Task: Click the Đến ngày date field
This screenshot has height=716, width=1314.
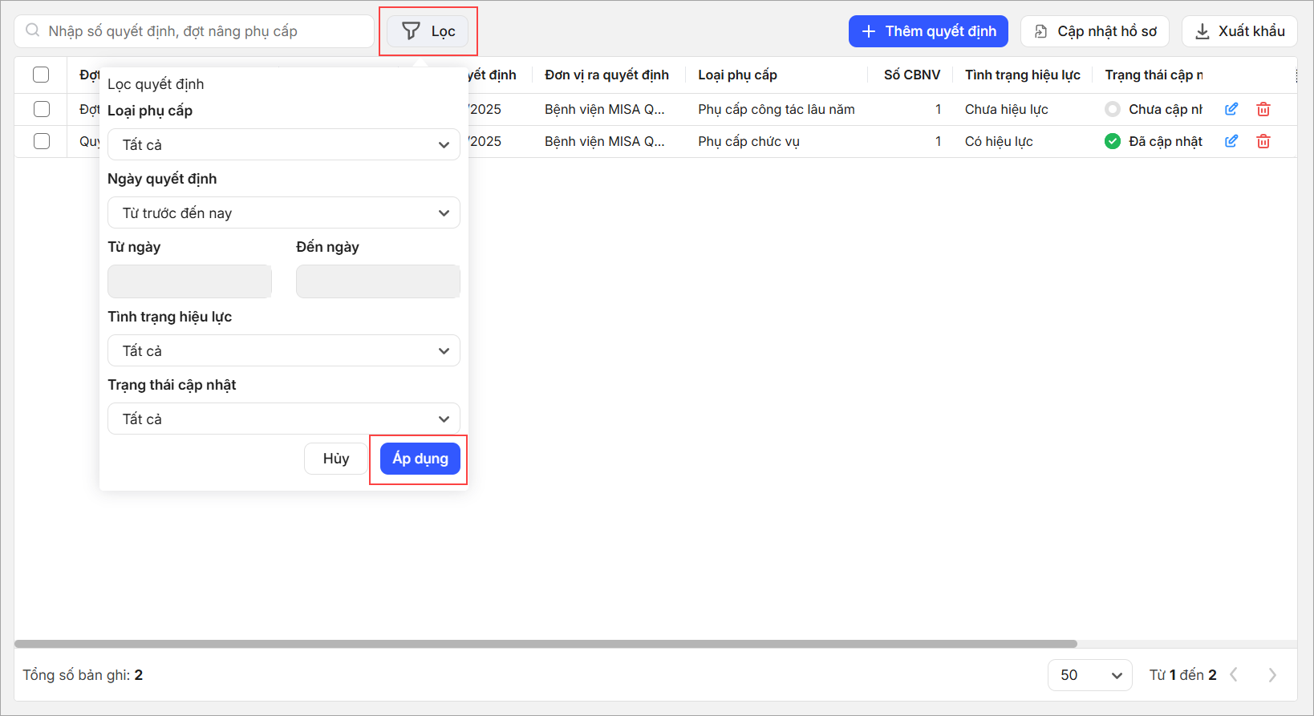Action: pyautogui.click(x=378, y=281)
